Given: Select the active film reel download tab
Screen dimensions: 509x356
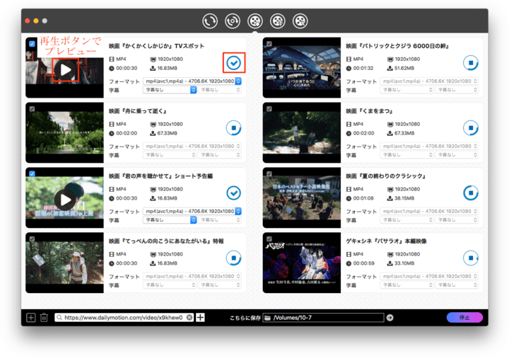Looking at the screenshot, I should click(255, 21).
